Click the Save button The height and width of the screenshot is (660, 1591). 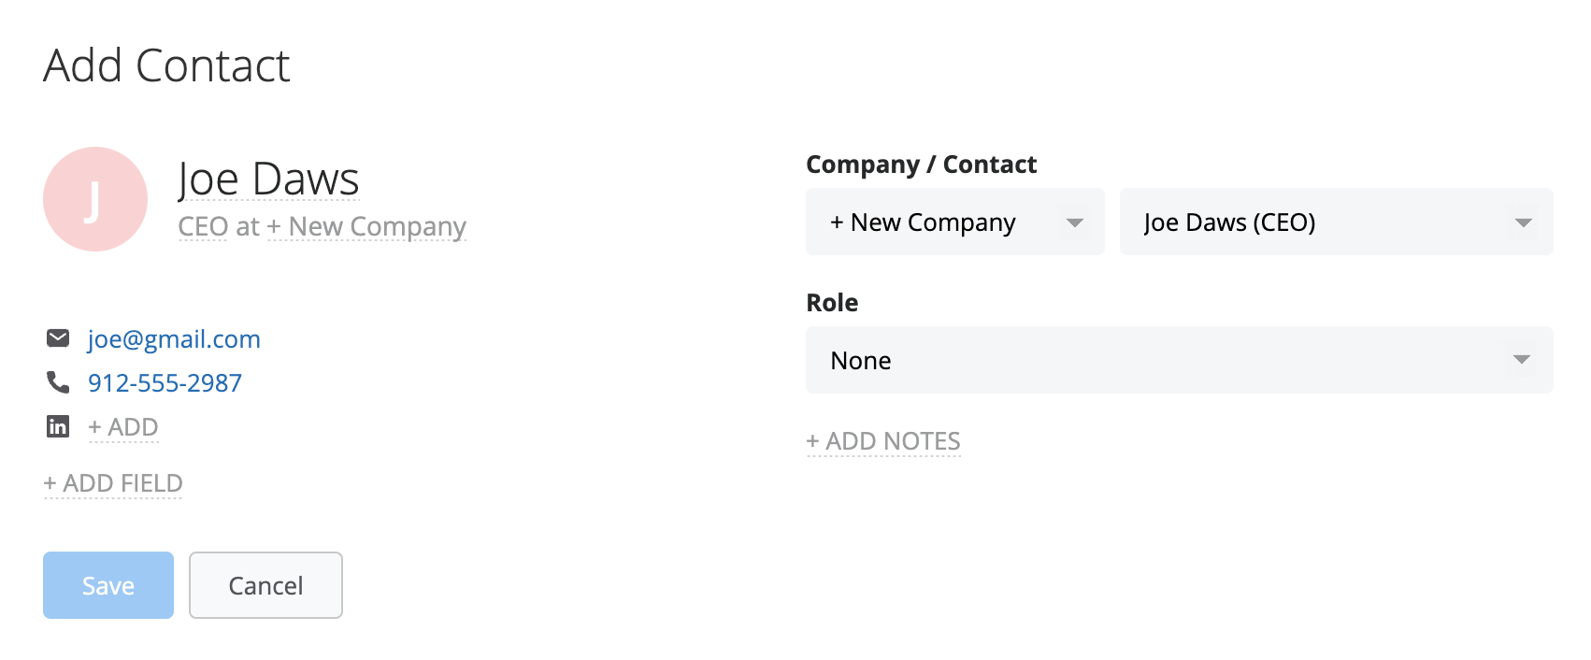click(x=108, y=585)
